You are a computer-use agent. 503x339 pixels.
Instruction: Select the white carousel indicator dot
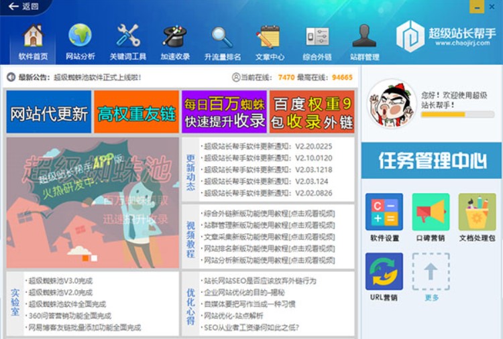pos(94,258)
